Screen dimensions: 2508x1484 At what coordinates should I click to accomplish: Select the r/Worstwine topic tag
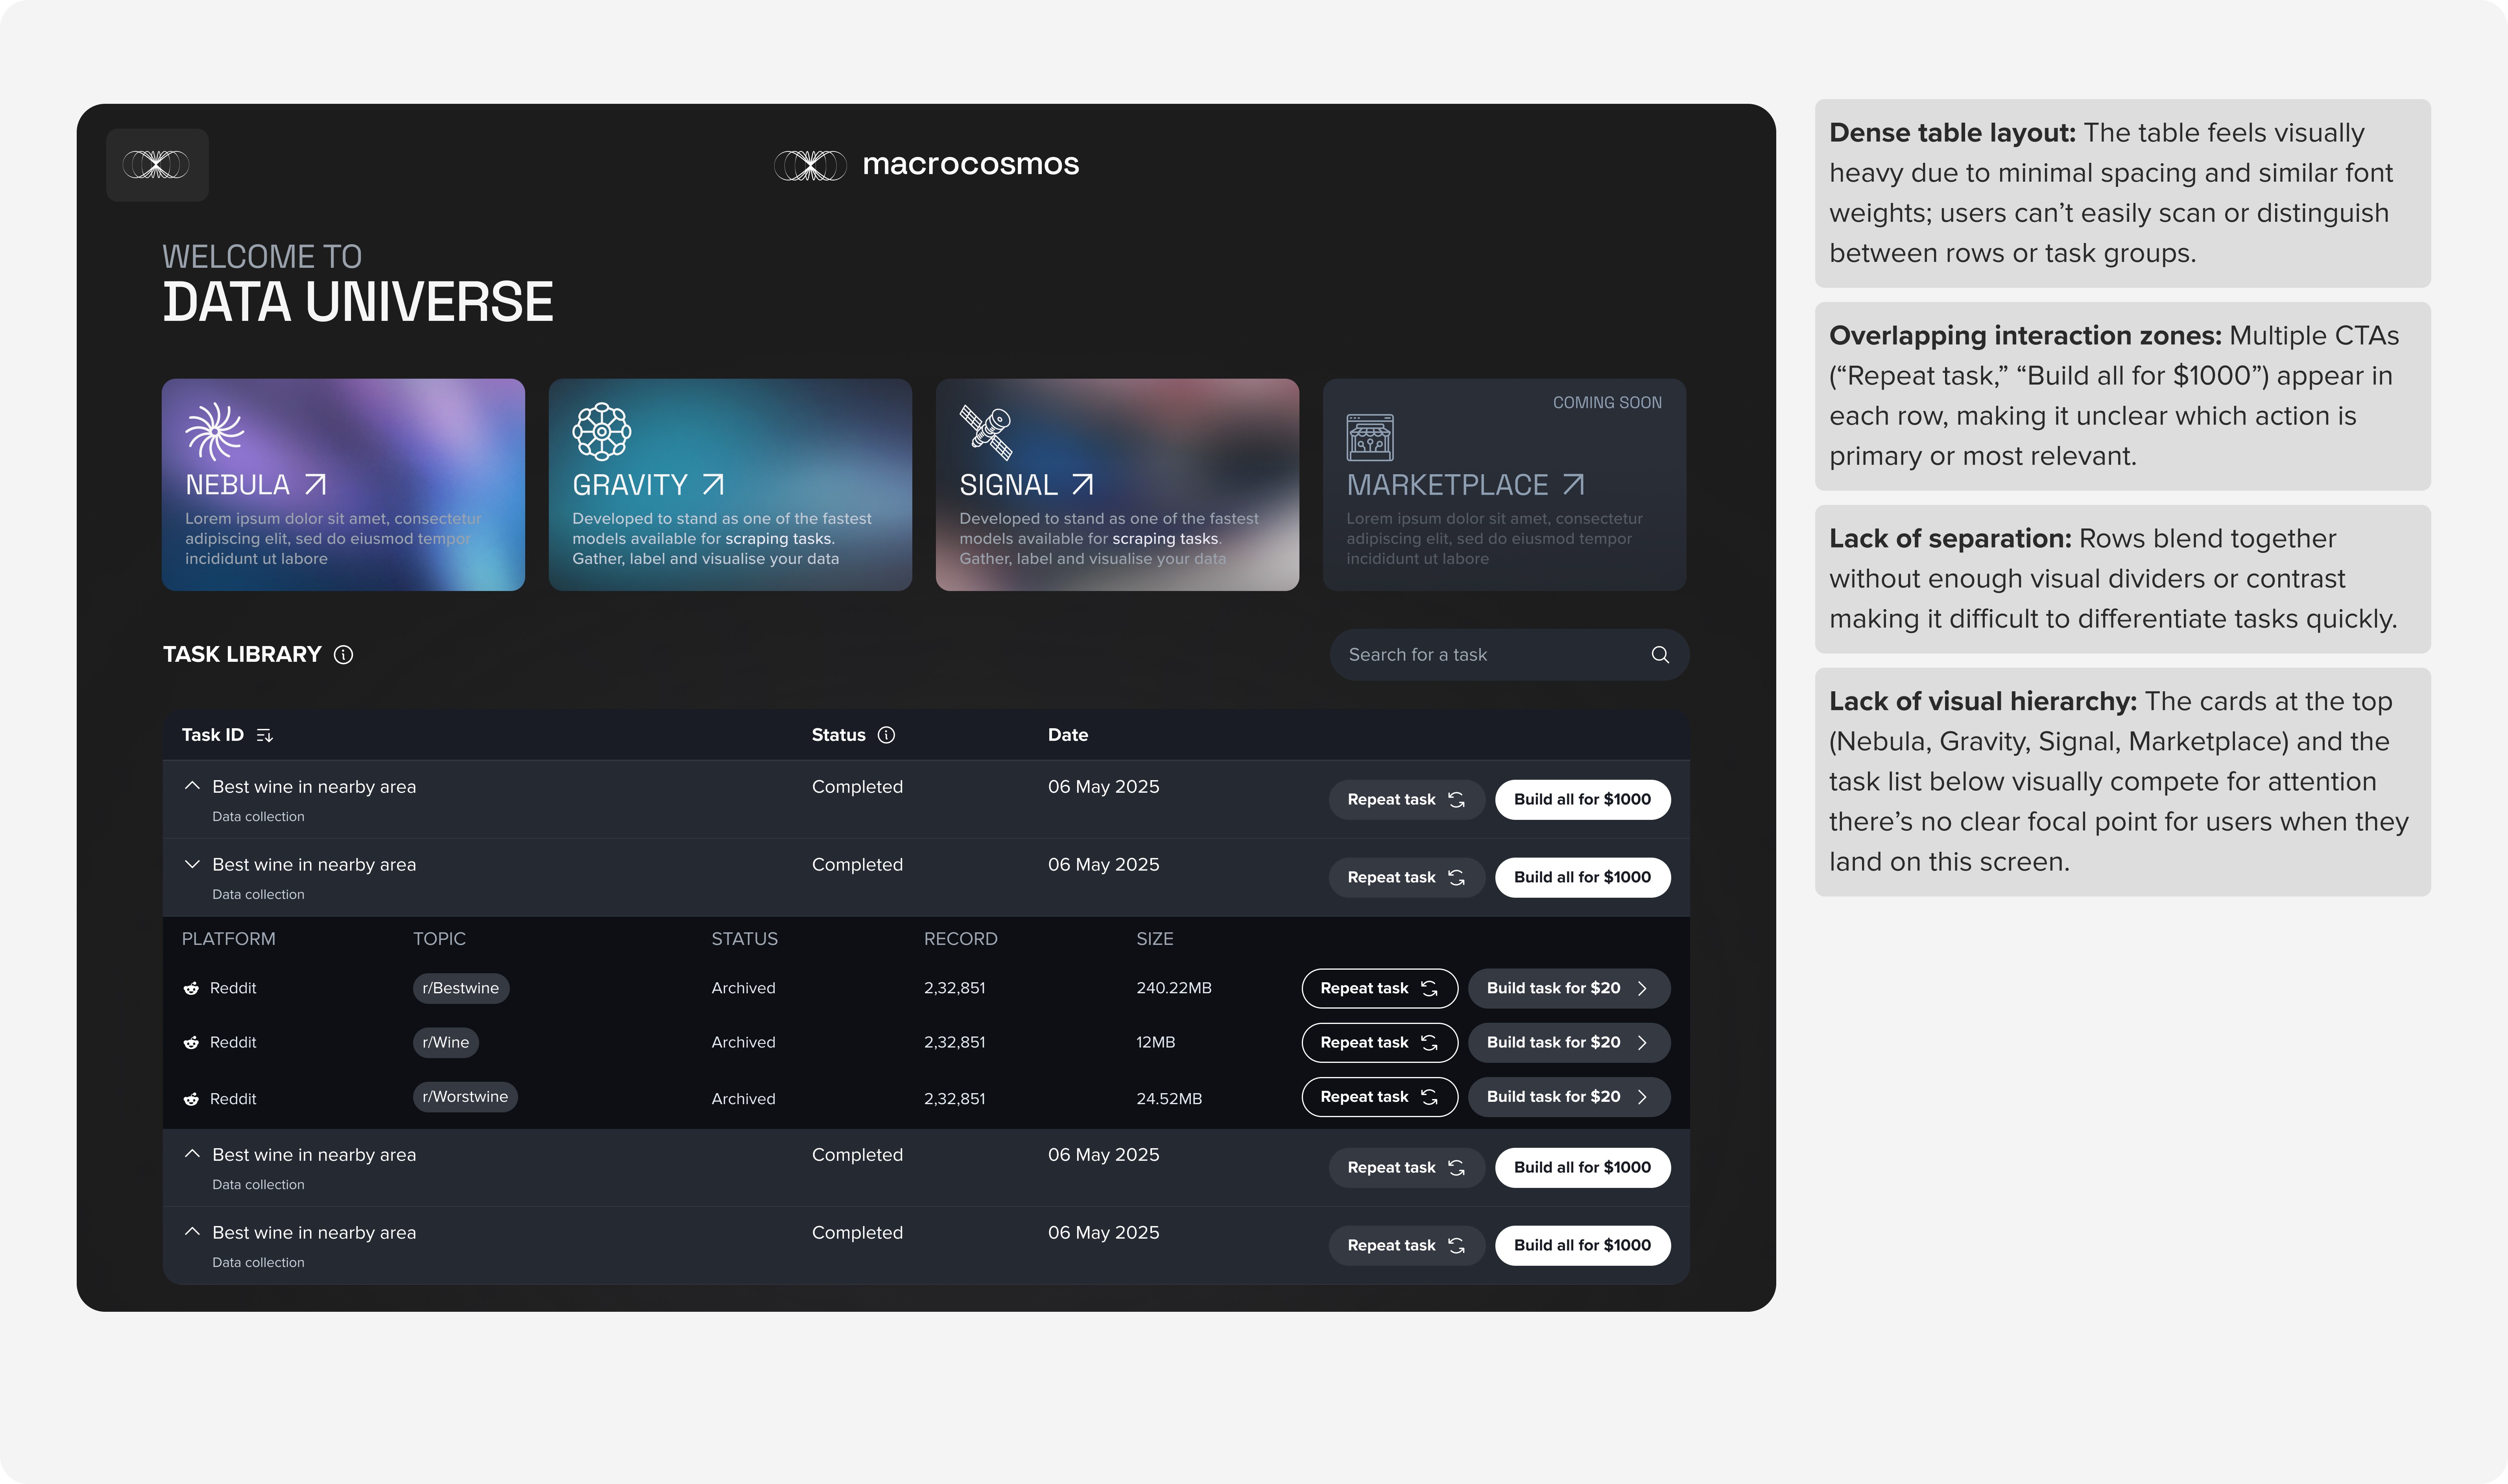click(464, 1097)
